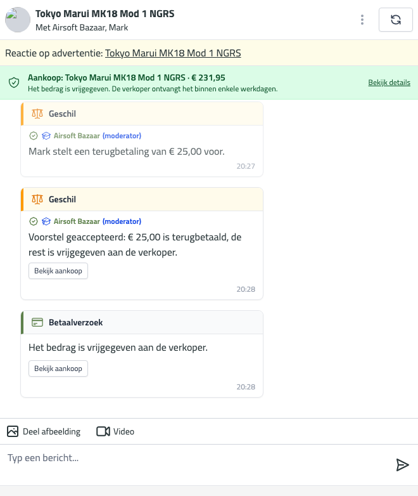418x496 pixels.
Task: Click the subtitle Met Airsoft Bazaar, Mark
Action: pos(82,28)
